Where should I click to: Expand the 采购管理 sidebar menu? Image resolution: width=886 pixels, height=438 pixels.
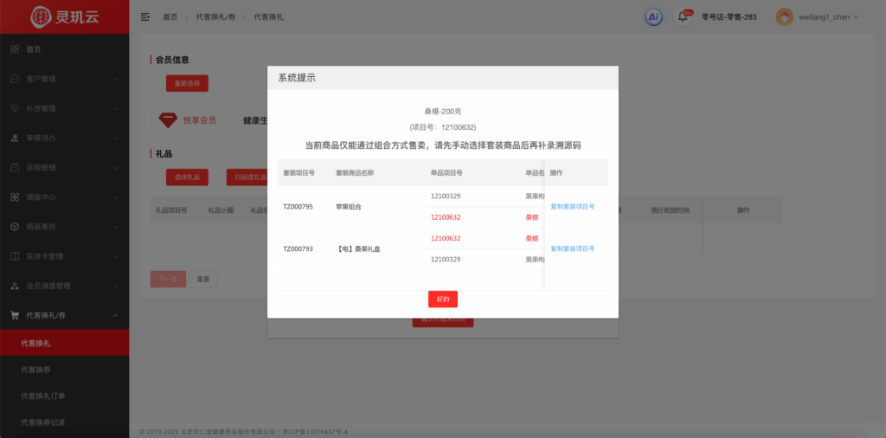click(64, 168)
